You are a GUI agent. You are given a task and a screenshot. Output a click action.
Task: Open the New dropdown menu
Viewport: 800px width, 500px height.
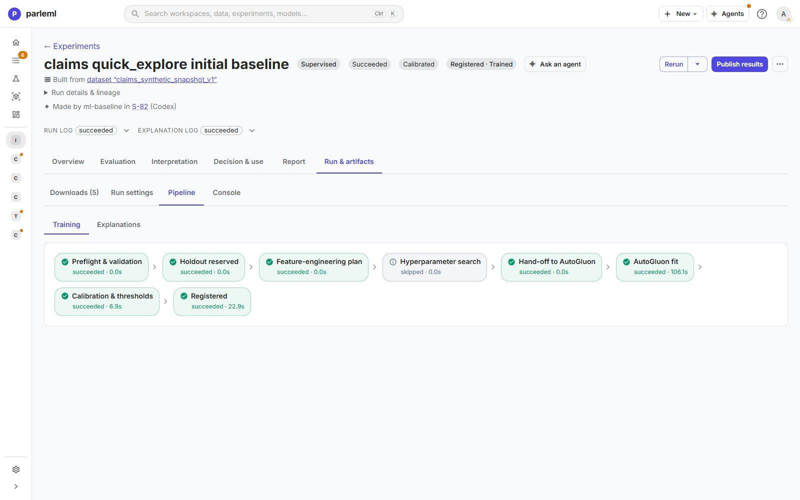pos(681,14)
